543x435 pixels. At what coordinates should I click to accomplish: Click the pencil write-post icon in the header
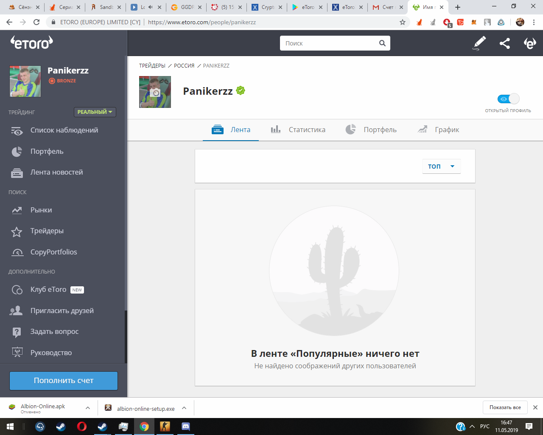(x=479, y=43)
